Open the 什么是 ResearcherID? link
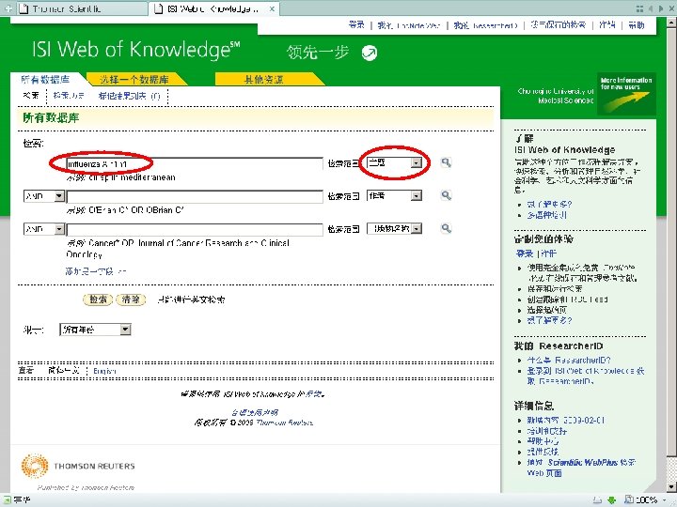Image resolution: width=677 pixels, height=507 pixels. [x=569, y=360]
